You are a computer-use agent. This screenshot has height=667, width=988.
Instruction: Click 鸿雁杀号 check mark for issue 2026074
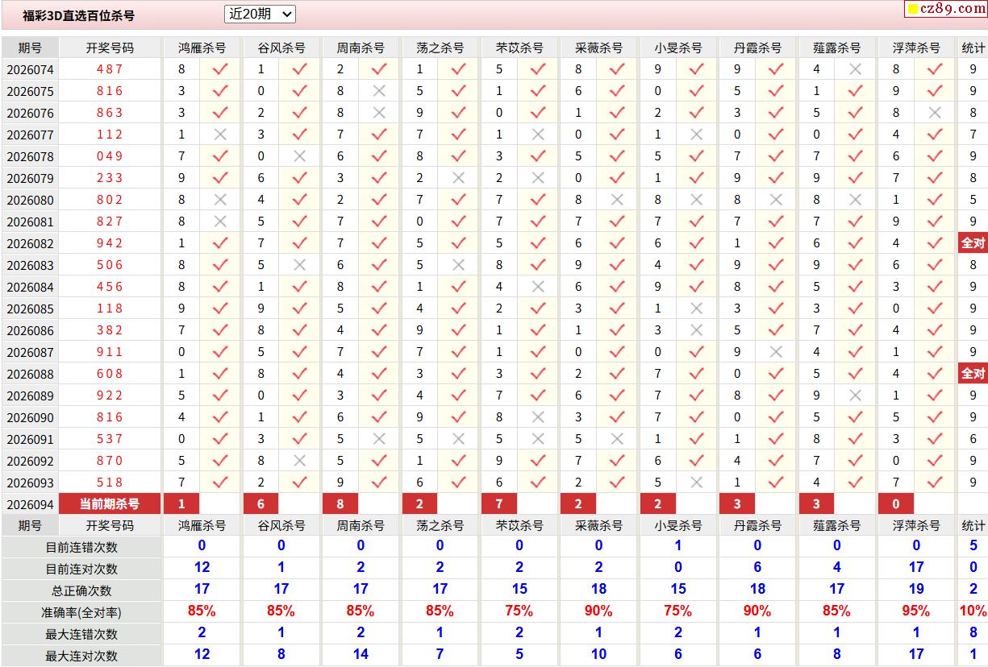click(x=219, y=69)
